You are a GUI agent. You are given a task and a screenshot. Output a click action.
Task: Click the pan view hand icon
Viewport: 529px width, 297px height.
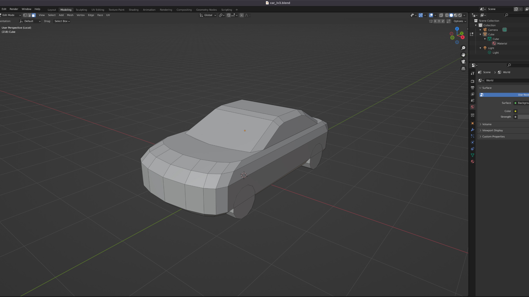pyautogui.click(x=463, y=55)
